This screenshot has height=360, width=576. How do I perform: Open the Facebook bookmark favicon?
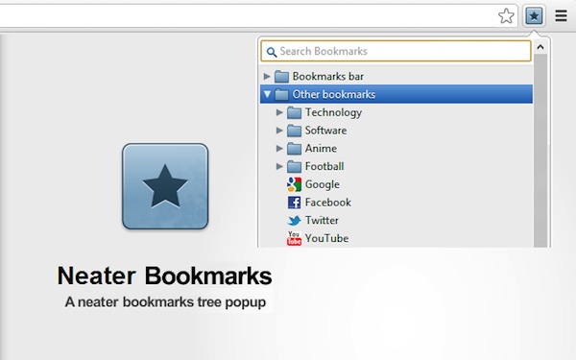tap(294, 203)
